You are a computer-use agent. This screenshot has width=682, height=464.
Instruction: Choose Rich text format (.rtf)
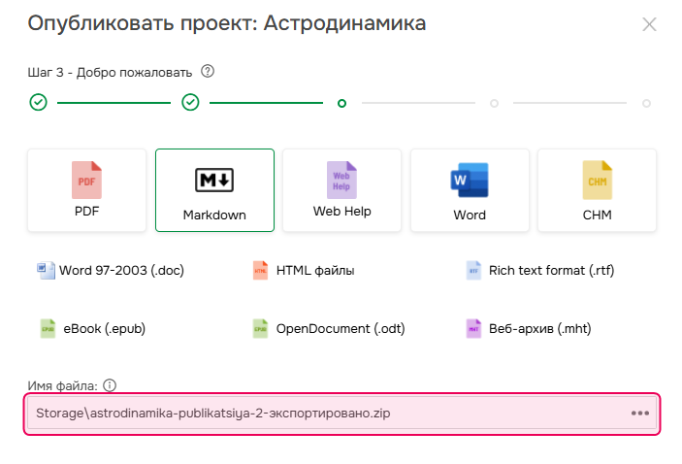[539, 270]
